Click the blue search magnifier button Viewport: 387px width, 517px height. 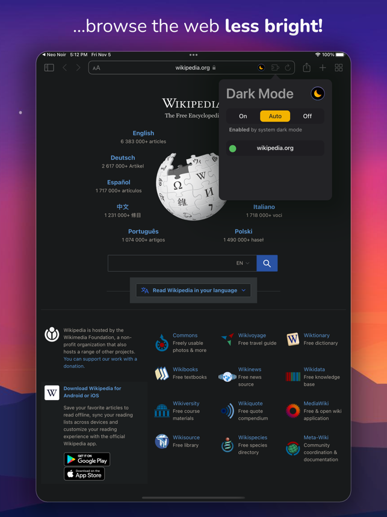pos(267,263)
